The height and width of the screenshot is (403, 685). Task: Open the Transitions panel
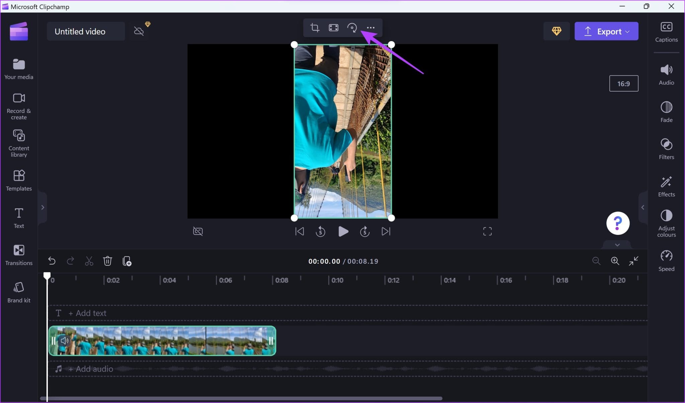click(x=19, y=255)
